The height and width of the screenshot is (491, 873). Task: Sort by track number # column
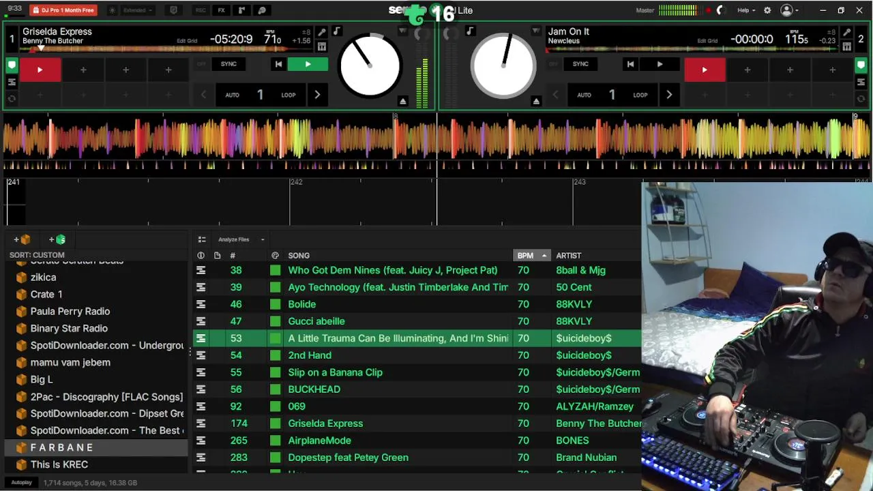(233, 256)
